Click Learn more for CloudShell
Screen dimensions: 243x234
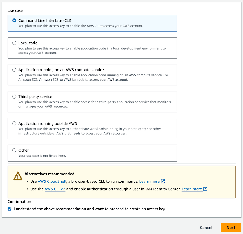[149, 181]
